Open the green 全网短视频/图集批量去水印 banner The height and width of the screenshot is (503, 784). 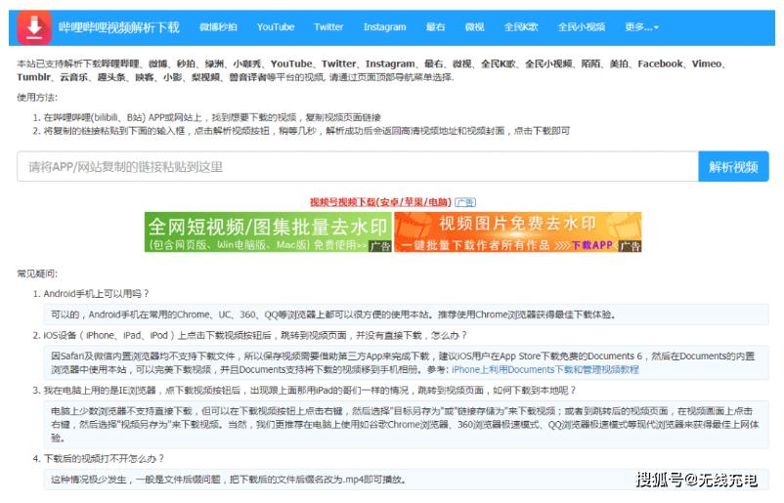pos(268,231)
